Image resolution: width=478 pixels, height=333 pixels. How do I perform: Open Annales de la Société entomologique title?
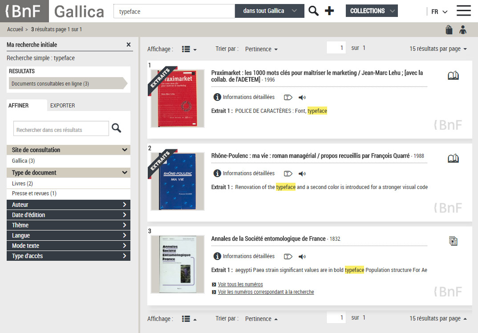coord(268,238)
